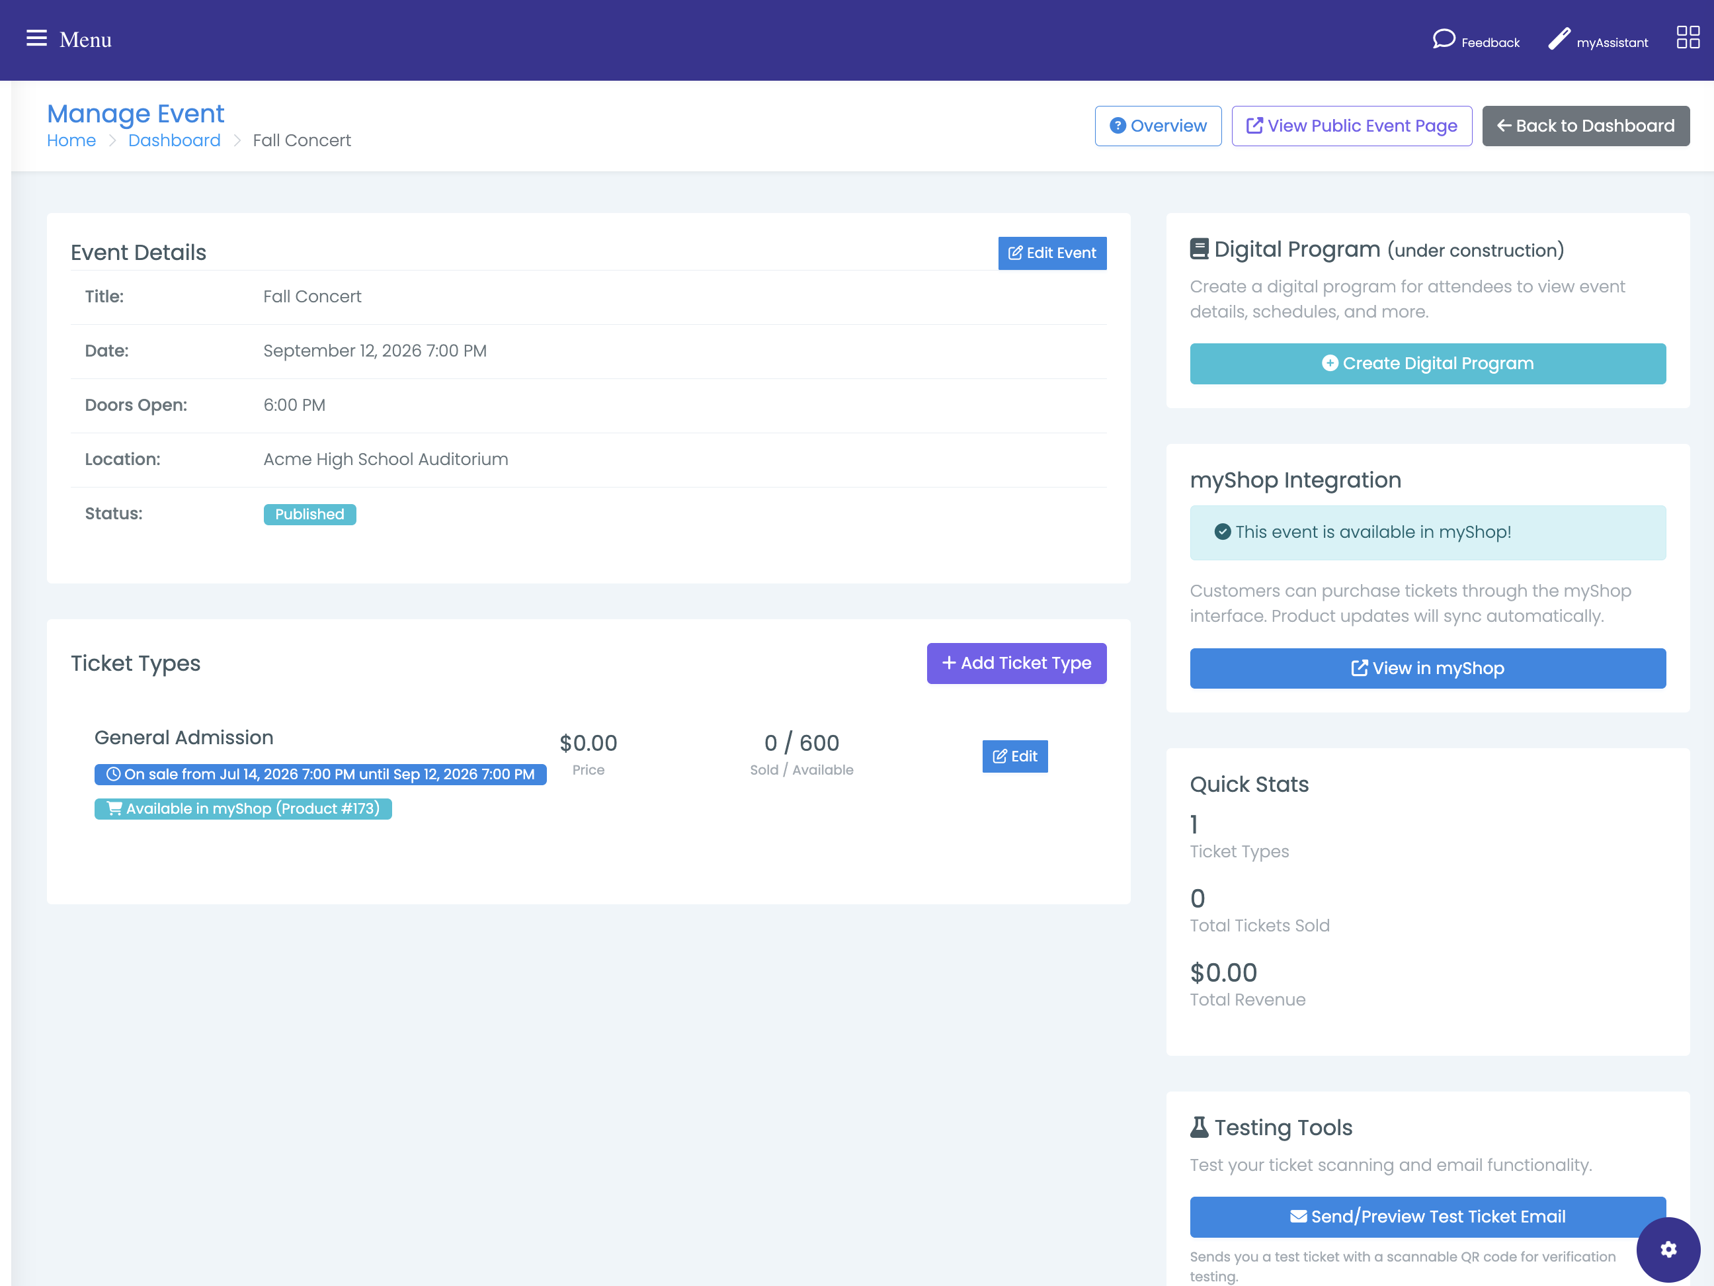The image size is (1714, 1286).
Task: Click the Manage Event heading
Action: (136, 114)
